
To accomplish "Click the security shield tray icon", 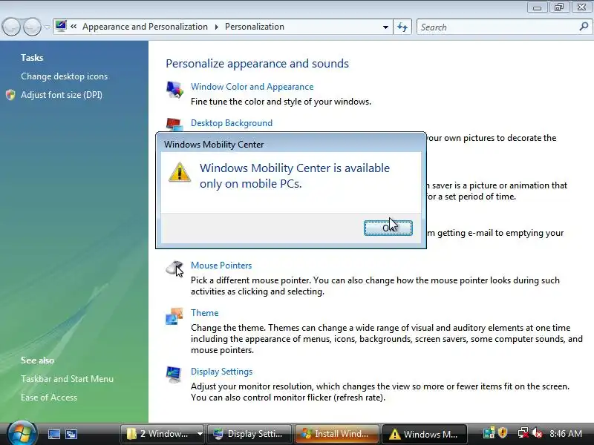I will (503, 433).
